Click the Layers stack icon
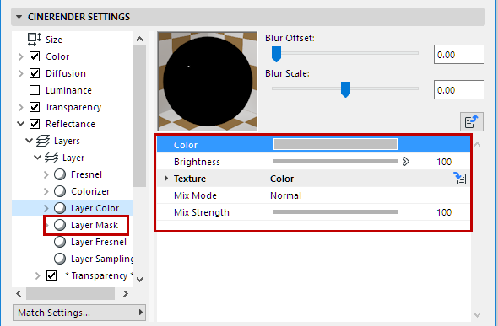Viewport: 498px width, 326px height. point(43,141)
